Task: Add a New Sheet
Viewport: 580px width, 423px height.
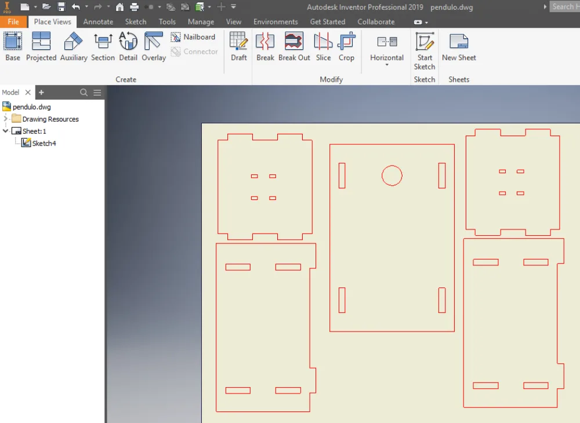Action: click(x=459, y=46)
